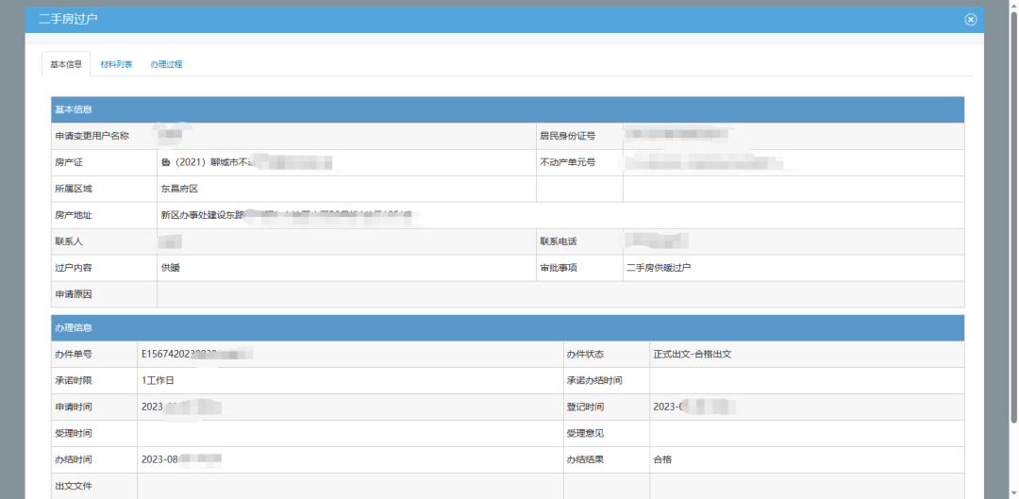Select the 二手房供暖过户 approval item text
Viewport: 1019px width, 499px height.
(x=659, y=268)
